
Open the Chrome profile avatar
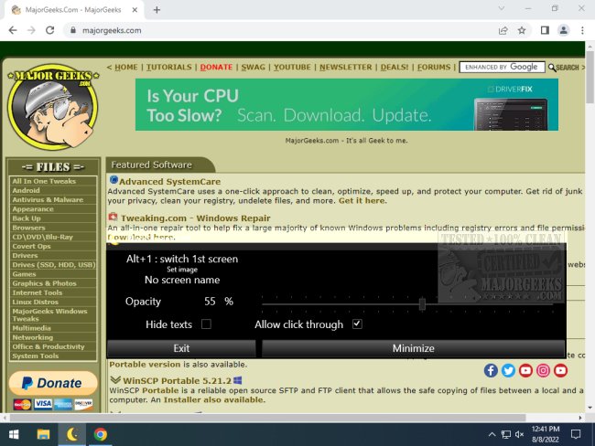[564, 30]
